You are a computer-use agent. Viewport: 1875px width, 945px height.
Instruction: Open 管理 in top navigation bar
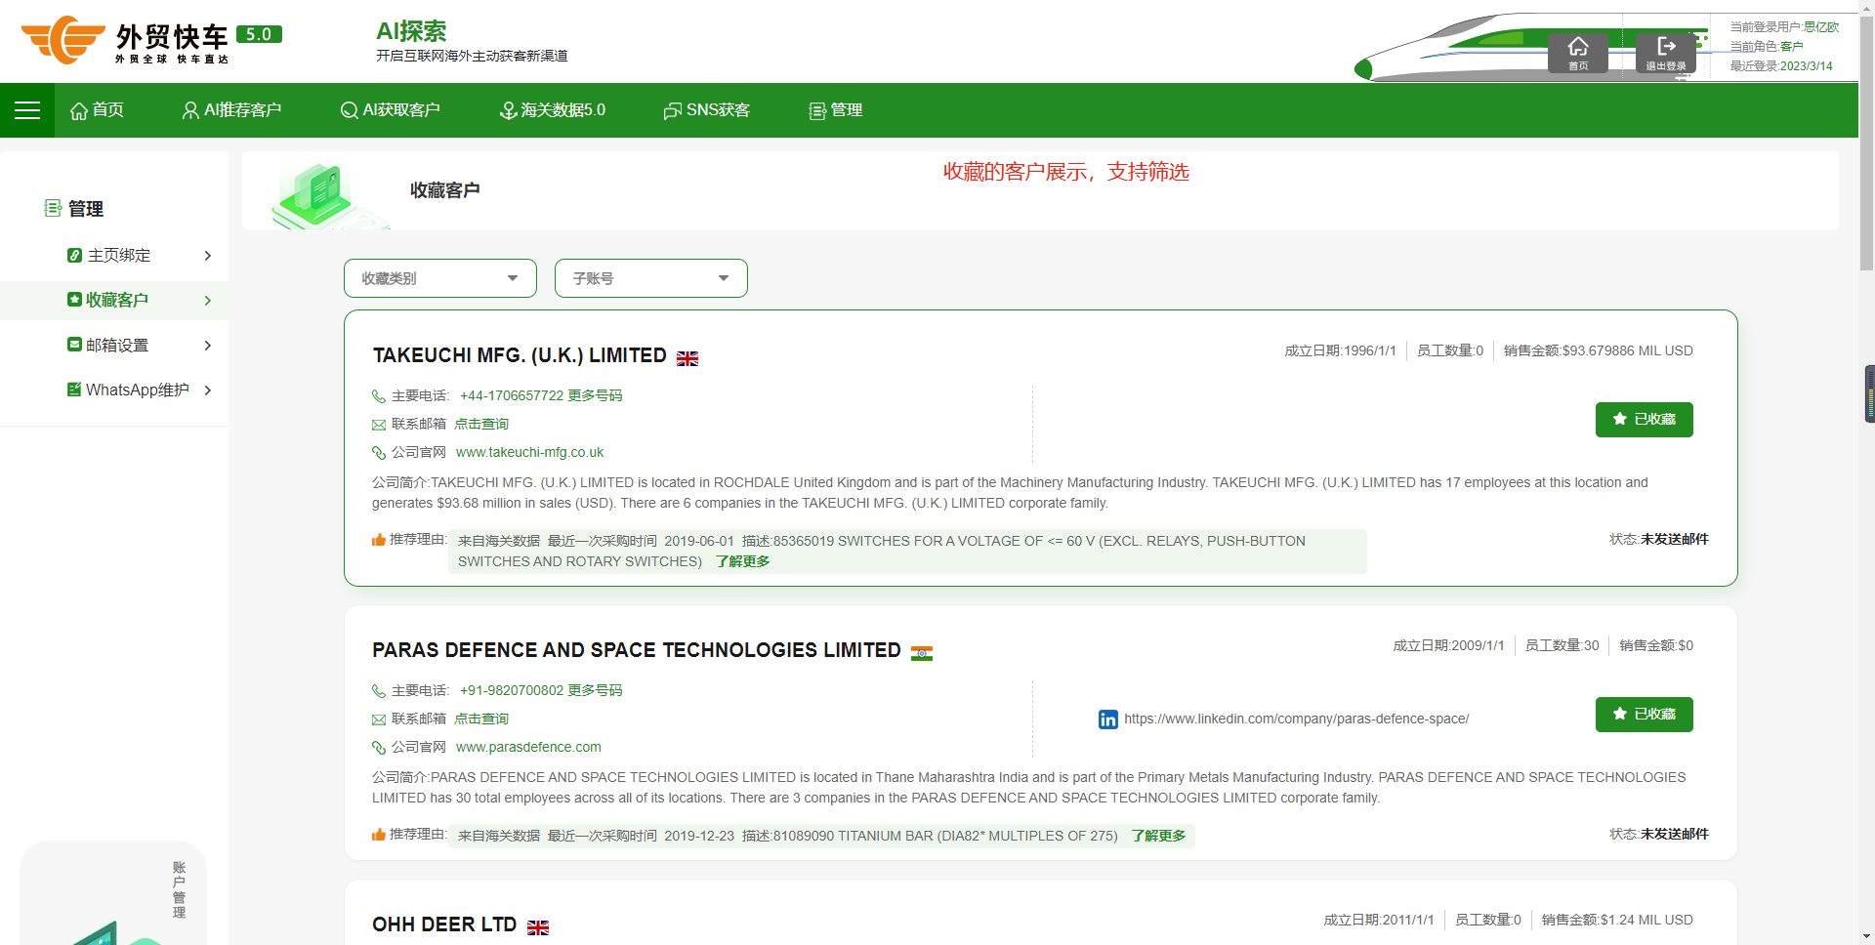[835, 110]
